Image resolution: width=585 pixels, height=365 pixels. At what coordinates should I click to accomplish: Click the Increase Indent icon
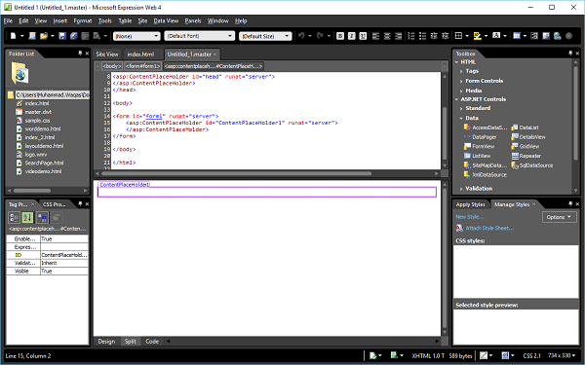click(x=445, y=36)
